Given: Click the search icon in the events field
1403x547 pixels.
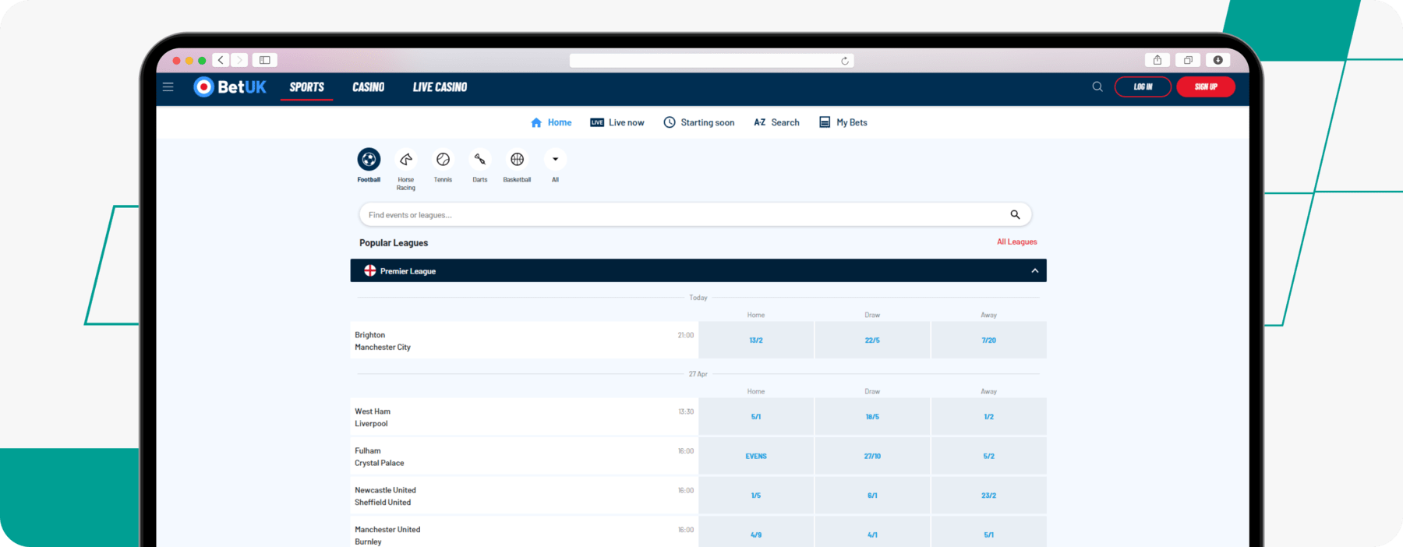Looking at the screenshot, I should pos(1015,214).
